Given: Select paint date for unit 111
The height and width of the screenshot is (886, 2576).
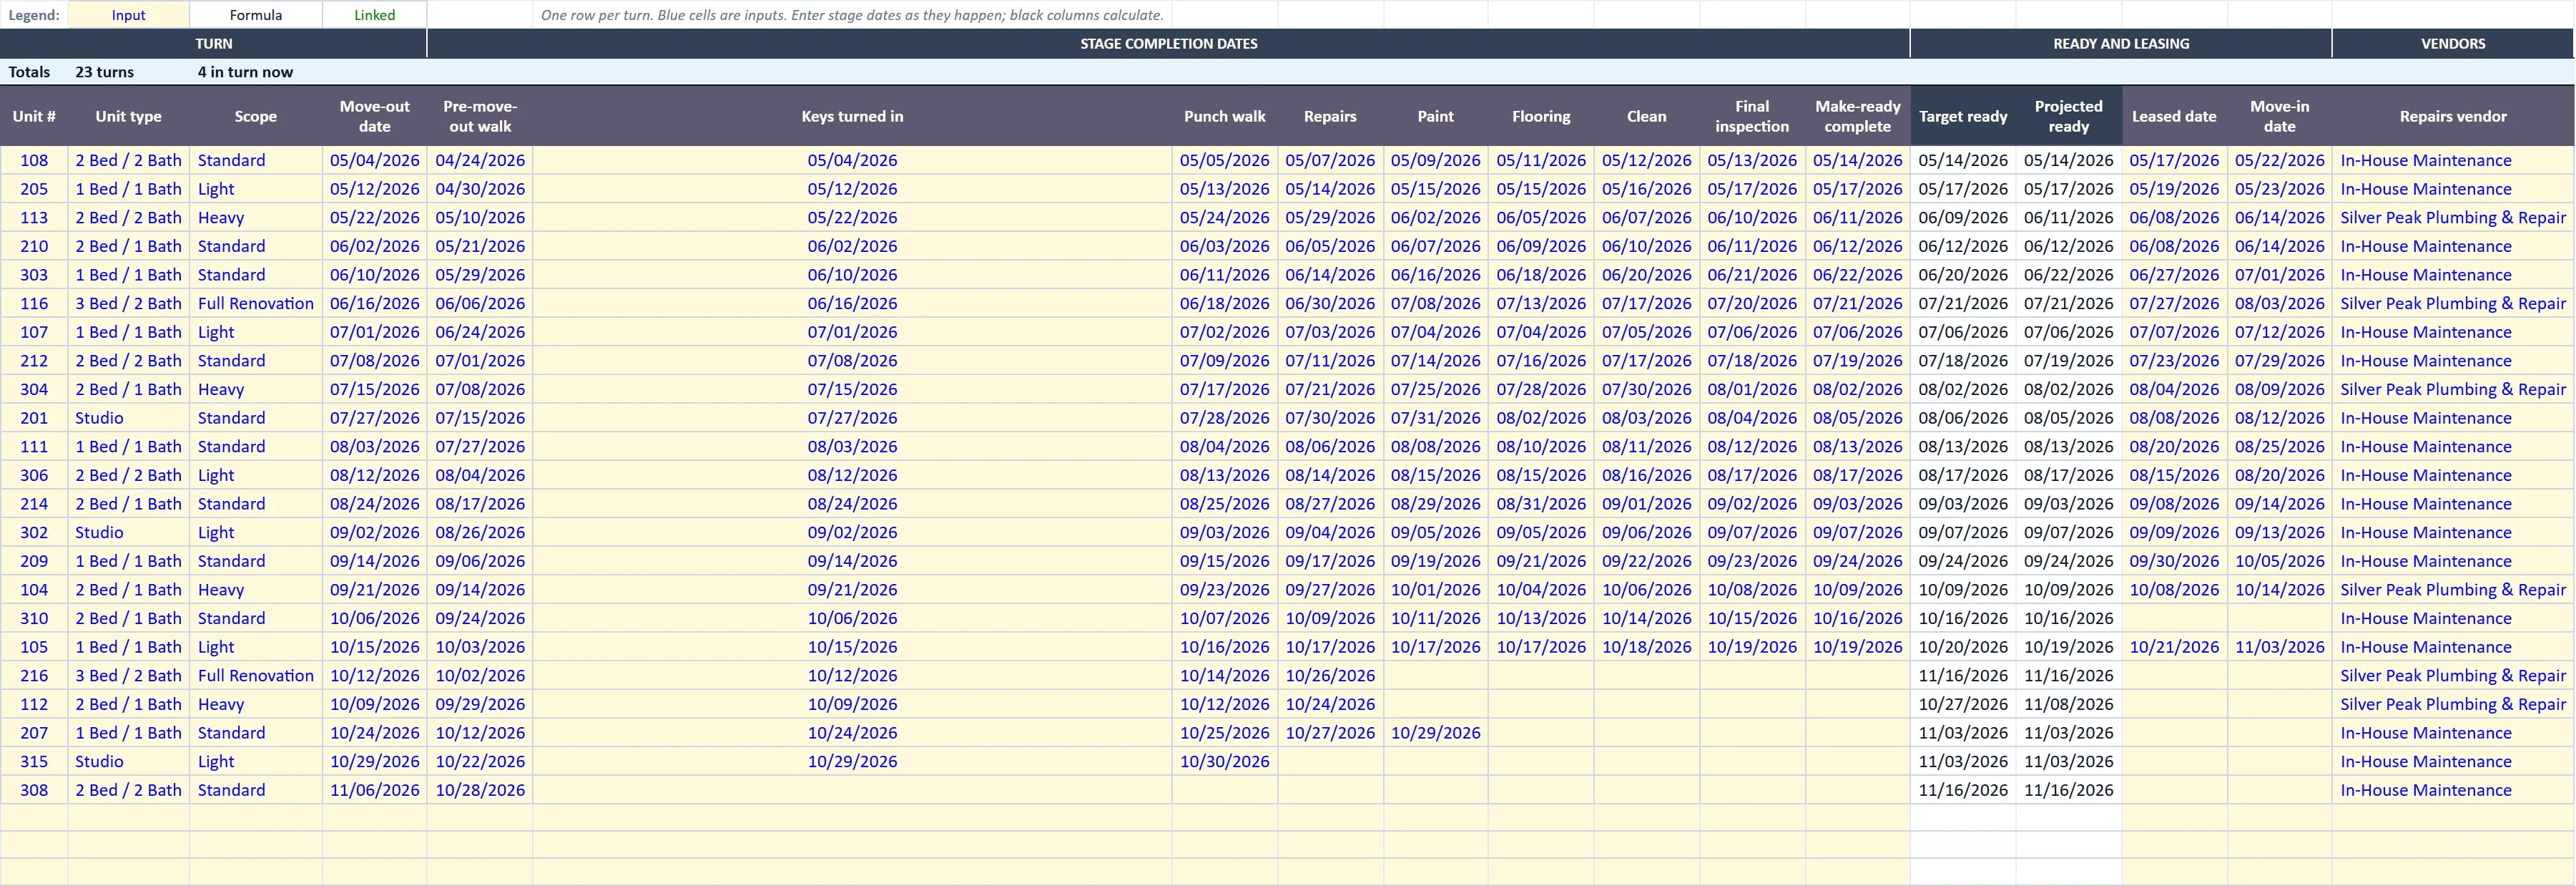Looking at the screenshot, I should (x=1436, y=447).
